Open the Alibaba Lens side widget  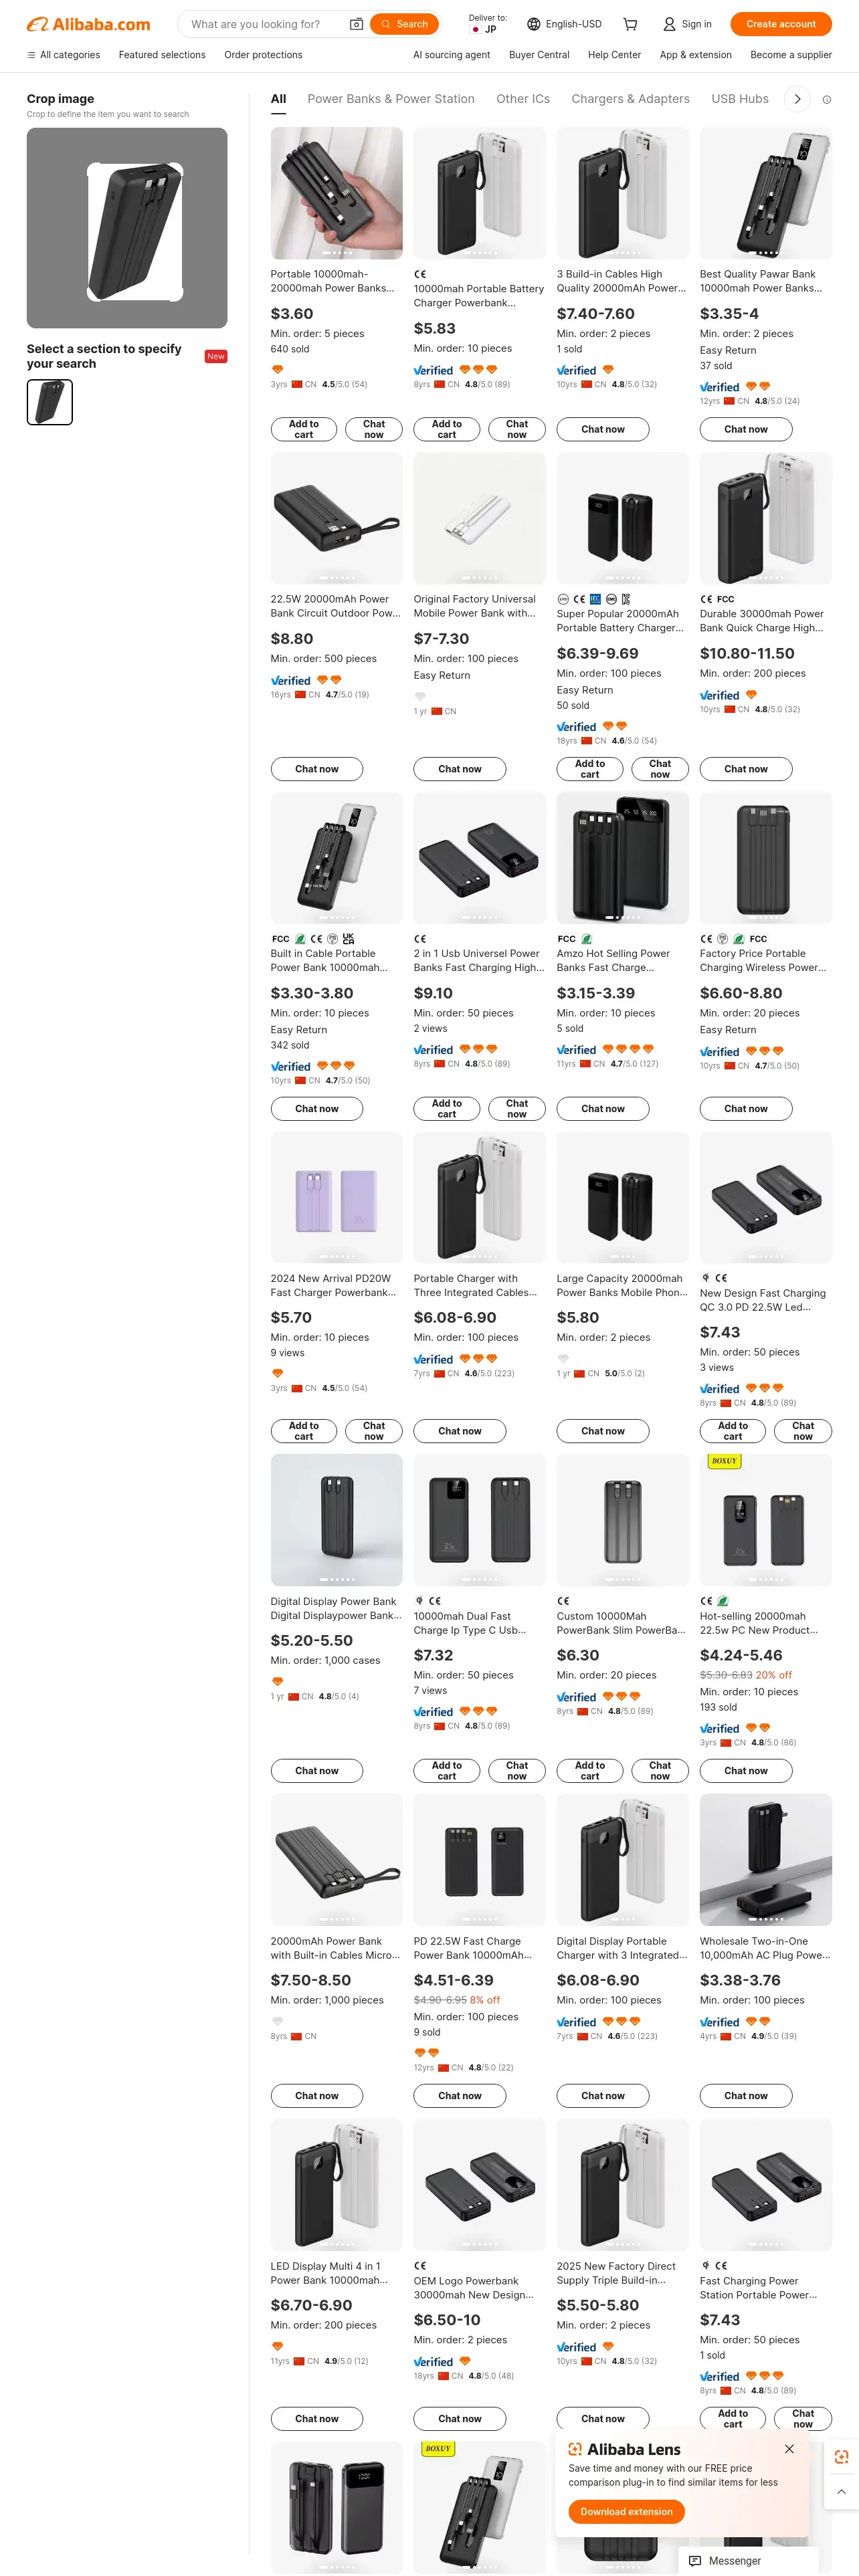[x=841, y=2457]
